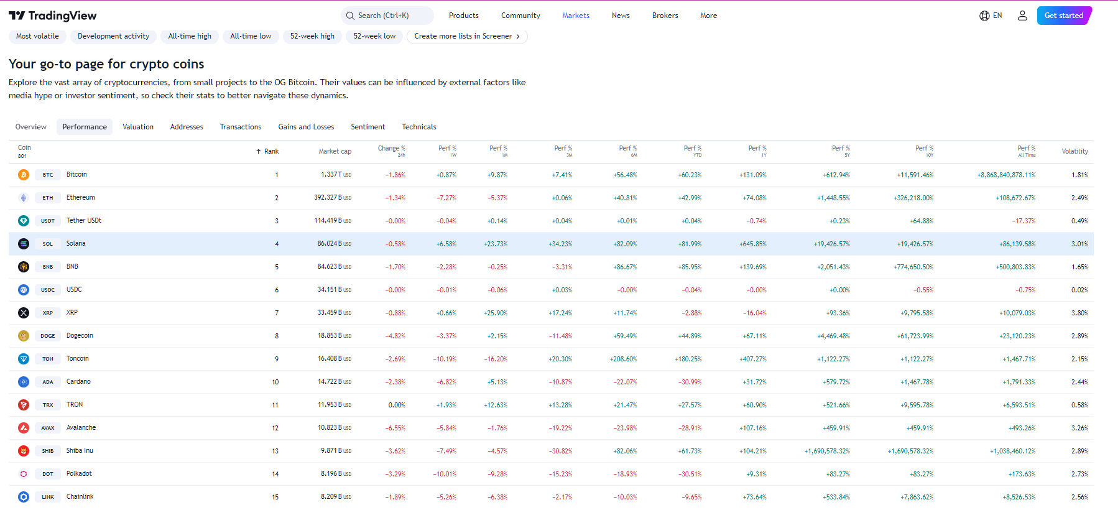
Task: Open the Brokers menu
Action: pos(665,16)
